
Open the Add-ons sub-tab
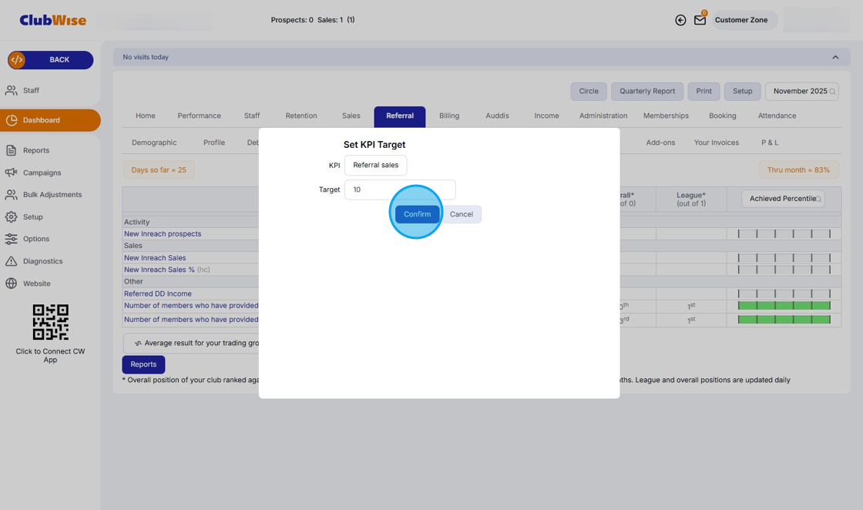[660, 143]
